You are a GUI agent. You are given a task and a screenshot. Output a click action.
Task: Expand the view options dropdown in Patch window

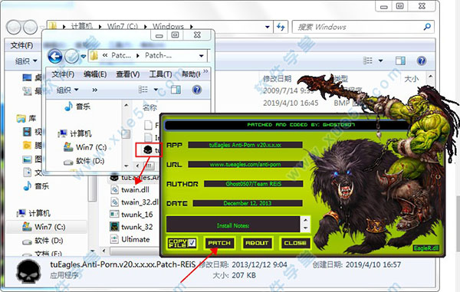point(156,90)
